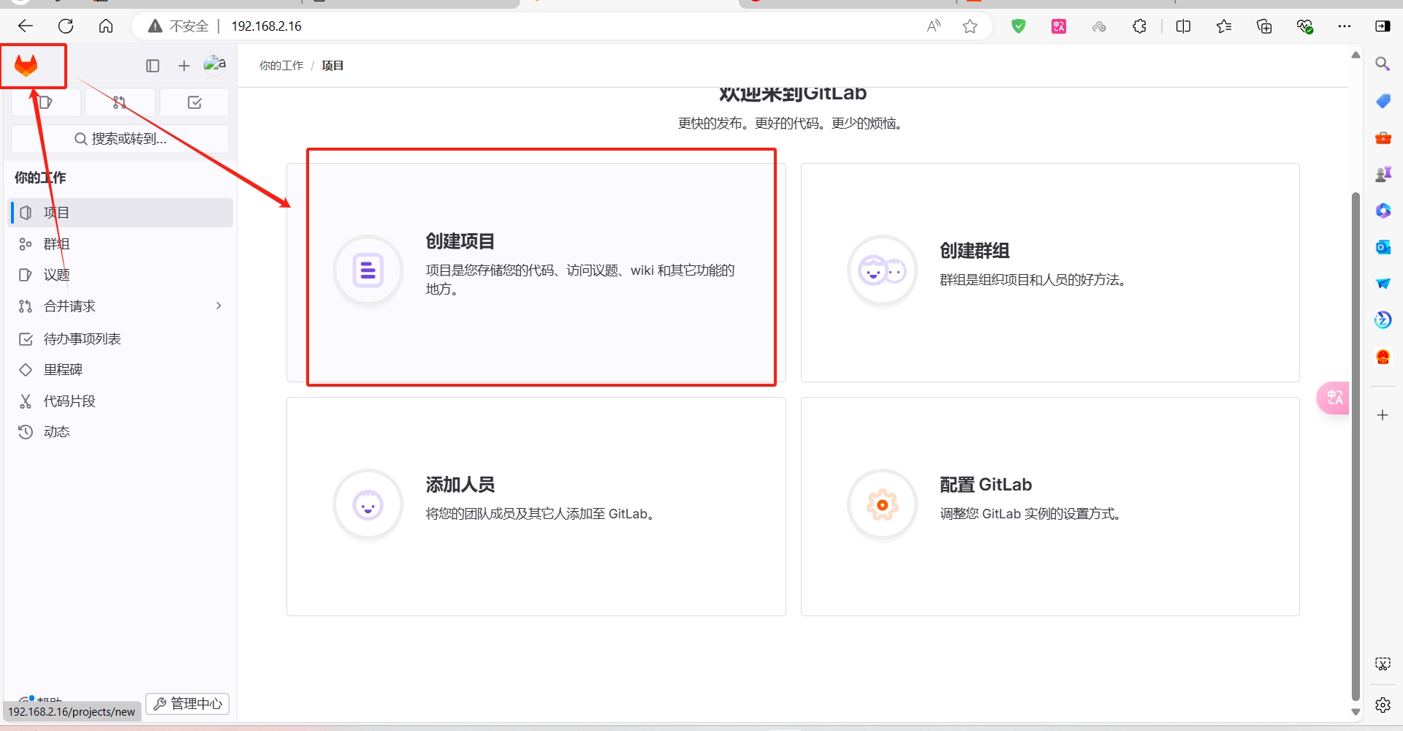Open Edge sidebar shopping tag
Viewport: 1403px width, 731px height.
pyautogui.click(x=1383, y=101)
